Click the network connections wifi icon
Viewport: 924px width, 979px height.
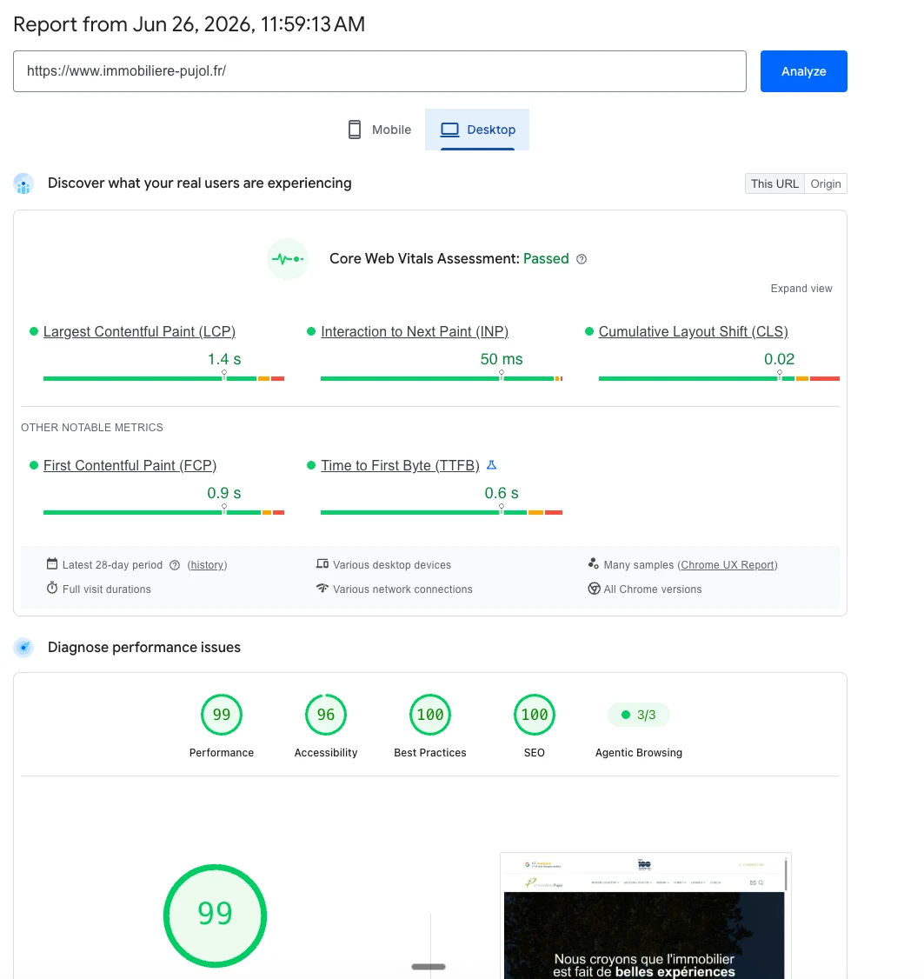point(322,588)
